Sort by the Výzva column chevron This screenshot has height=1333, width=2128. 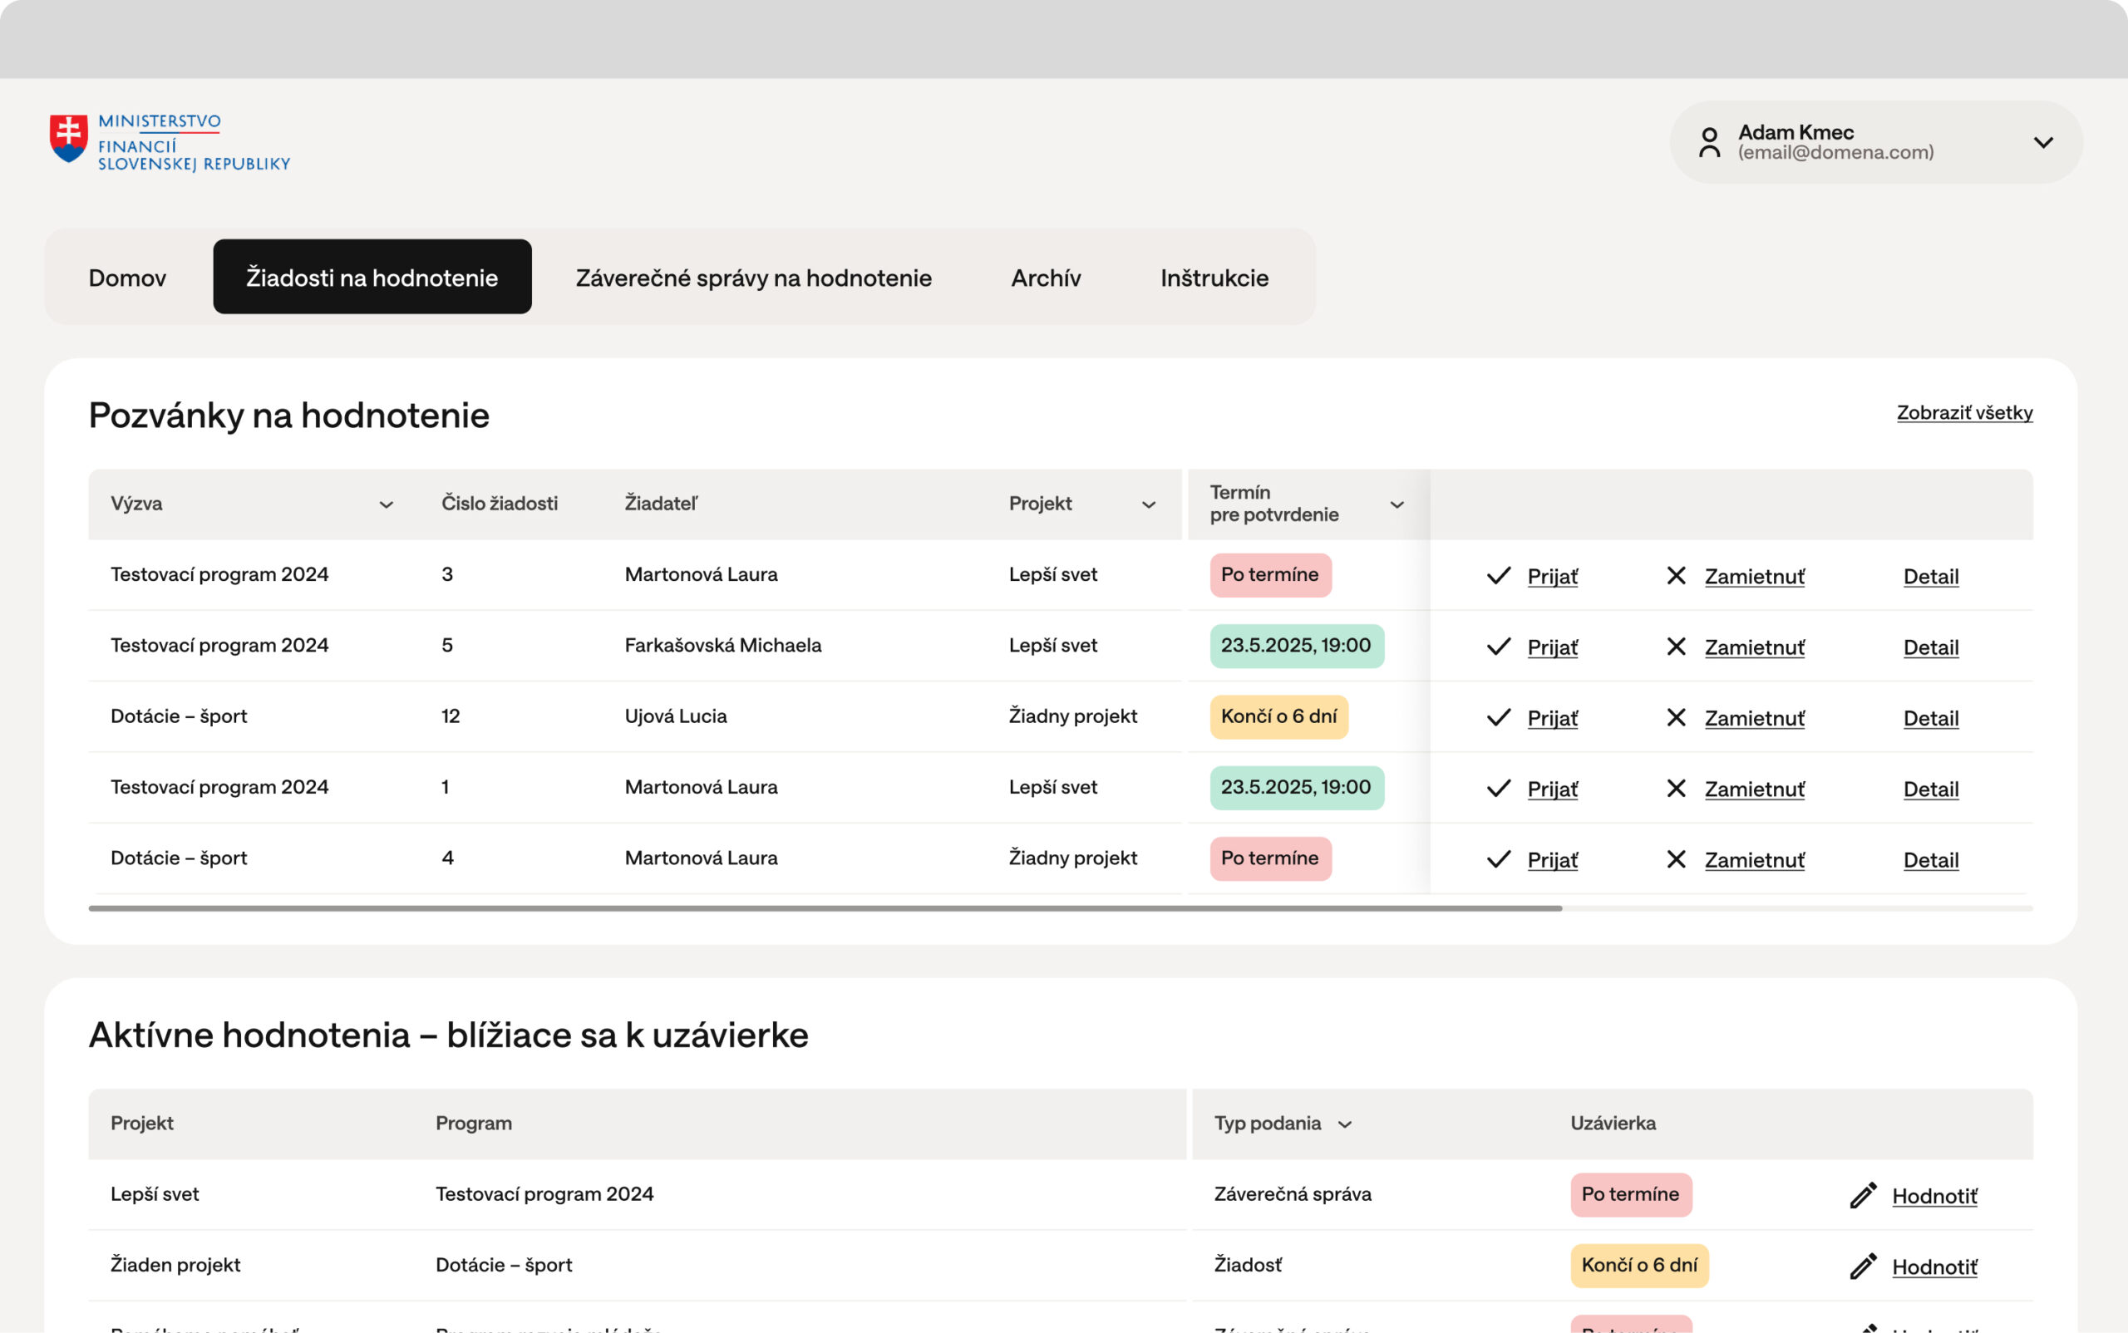(386, 504)
